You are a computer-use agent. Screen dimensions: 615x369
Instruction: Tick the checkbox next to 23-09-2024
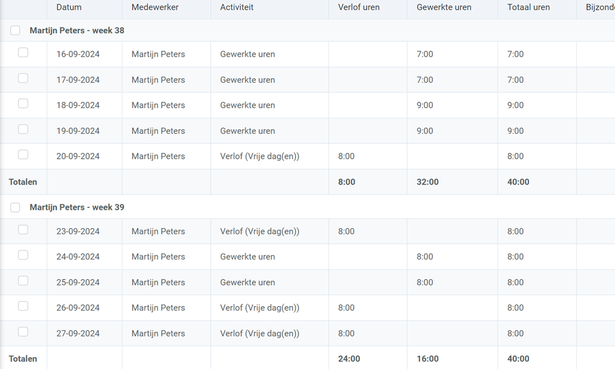tap(23, 230)
